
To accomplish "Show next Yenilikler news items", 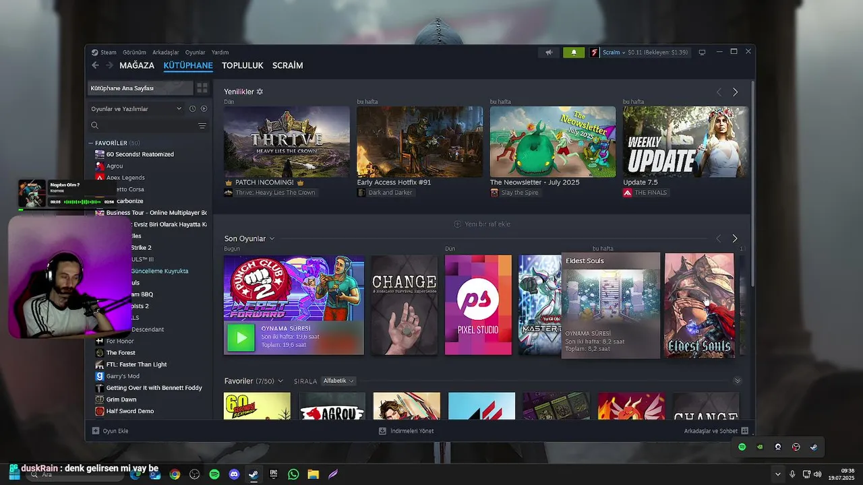I will coord(735,92).
